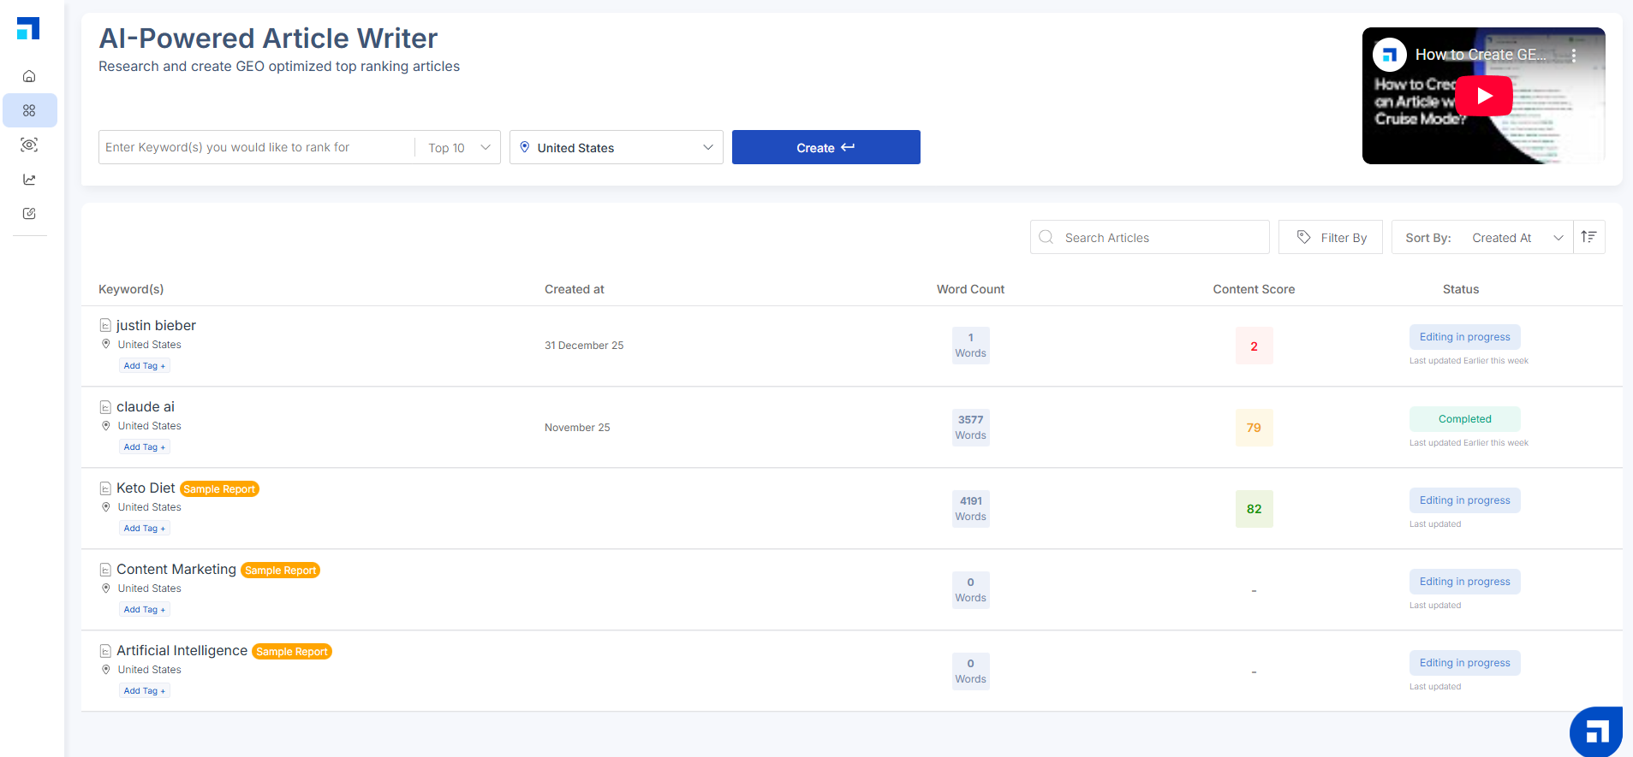Click the Completed status badge
The width and height of the screenshot is (1633, 757).
click(1464, 419)
